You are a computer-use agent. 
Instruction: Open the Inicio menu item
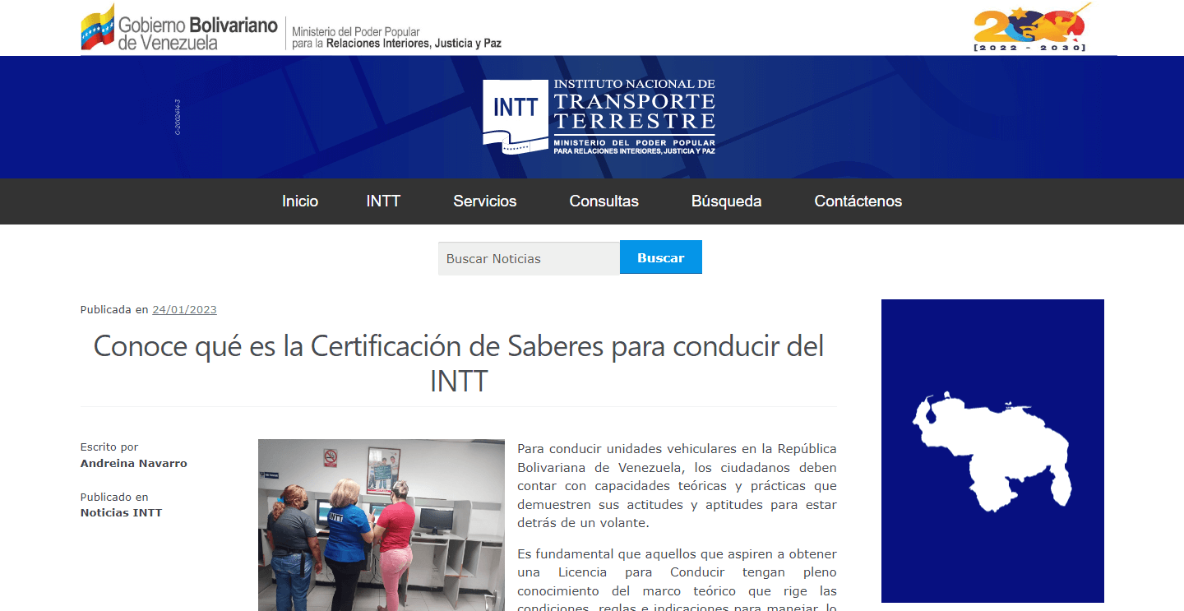(x=300, y=201)
